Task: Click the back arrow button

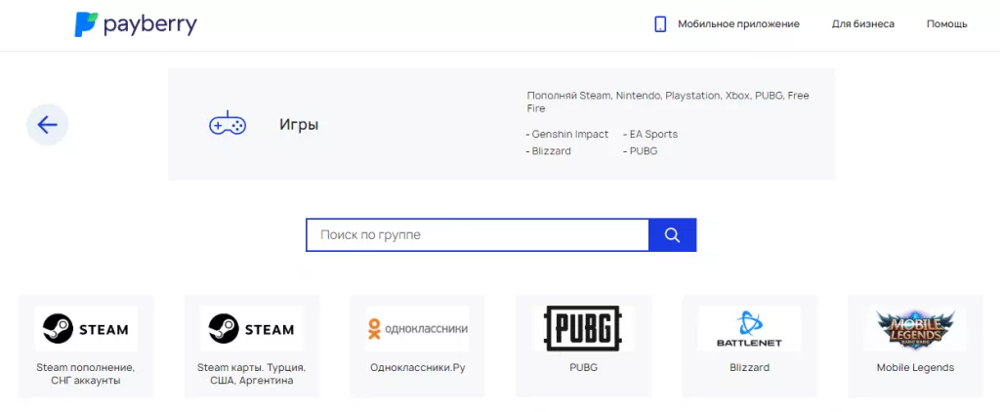Action: tap(47, 124)
